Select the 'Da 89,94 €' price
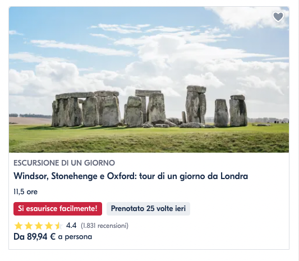The width and height of the screenshot is (299, 261). point(35,237)
